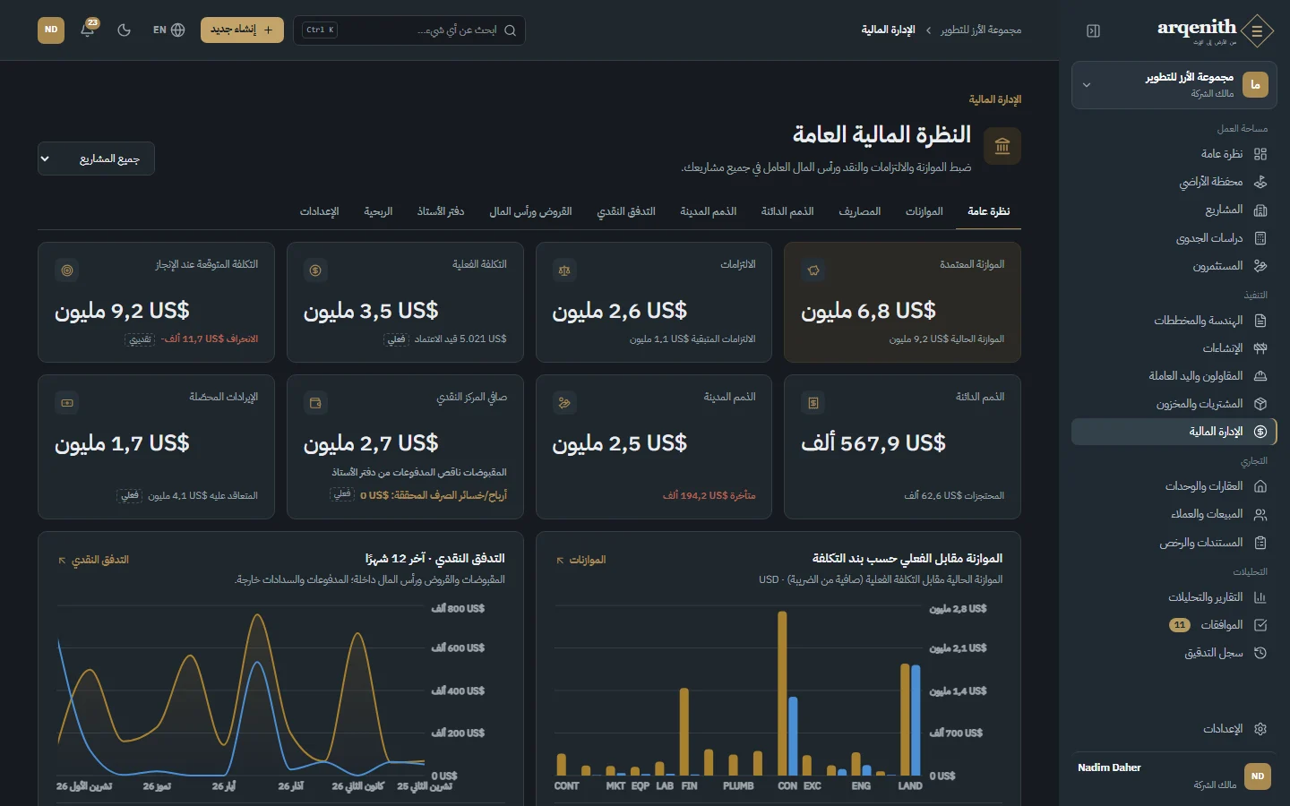1290x806 pixels.
Task: Select the الموازنة المعتمدة card
Action: click(x=902, y=303)
